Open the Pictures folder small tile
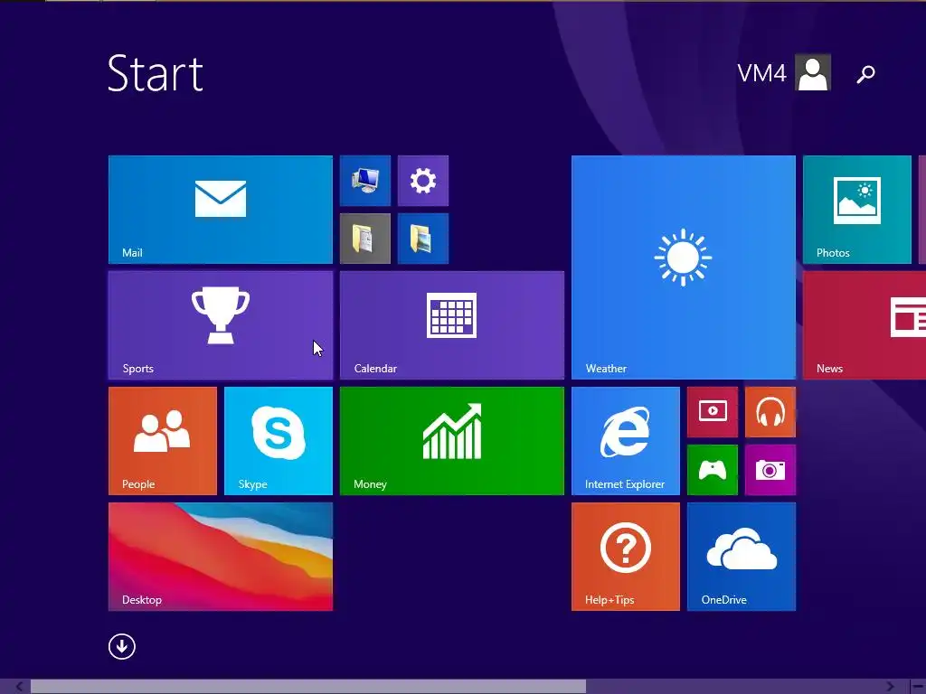 (423, 239)
